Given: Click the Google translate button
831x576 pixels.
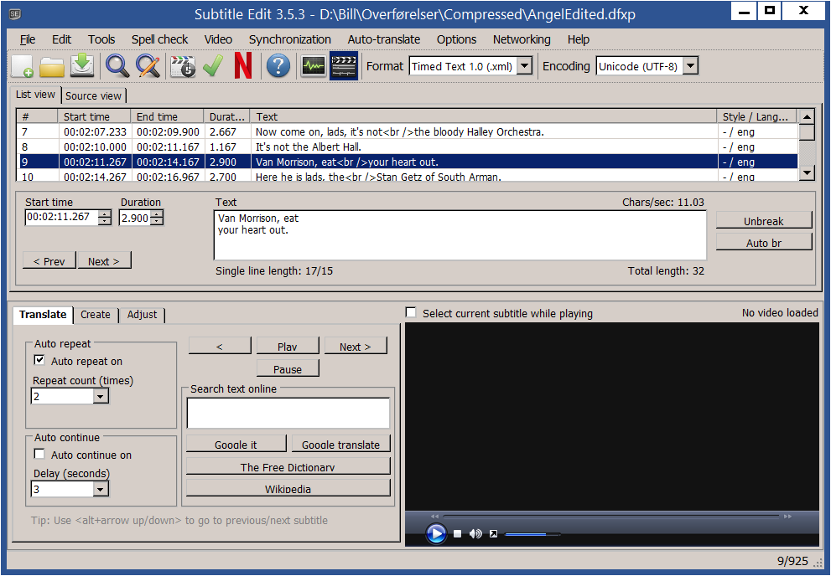Looking at the screenshot, I should (340, 444).
